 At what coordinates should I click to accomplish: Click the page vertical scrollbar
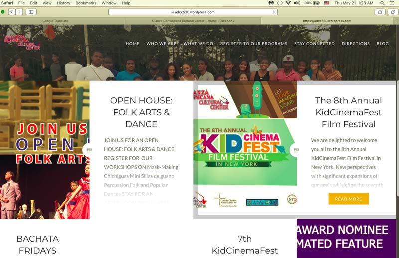[x=398, y=139]
